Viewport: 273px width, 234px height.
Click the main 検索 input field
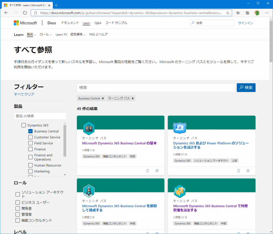point(156,88)
